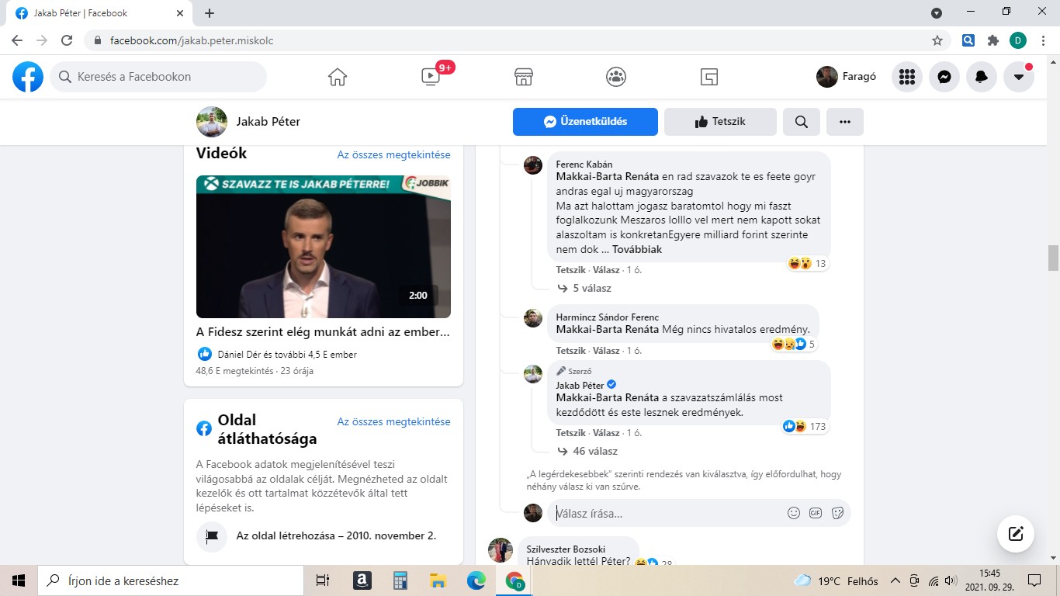Click the Windows taskbar search box
The image size is (1060, 596).
click(171, 580)
